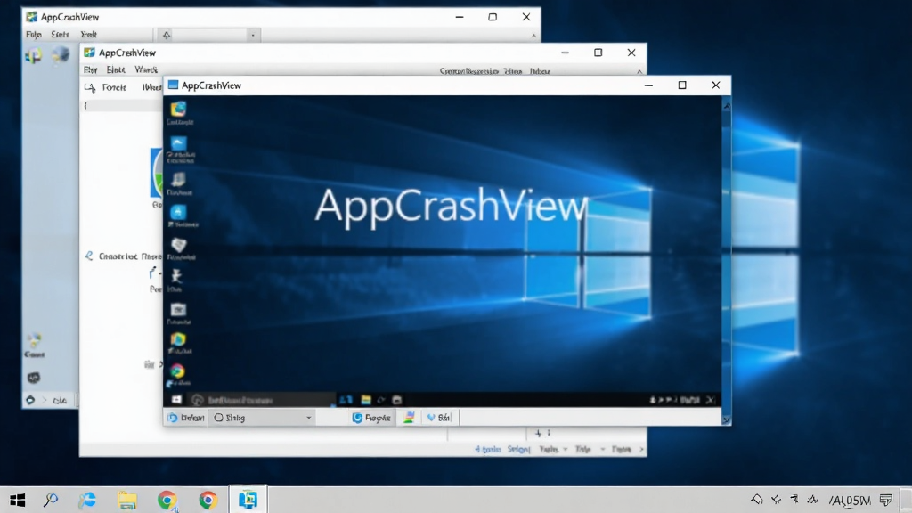Select the 'Conaerive' item icon in middle window

89,256
